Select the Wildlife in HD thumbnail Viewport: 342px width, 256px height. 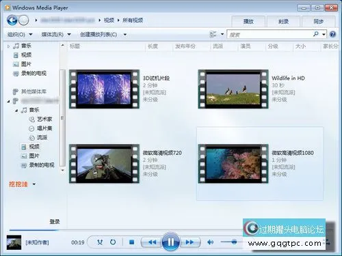(233, 89)
